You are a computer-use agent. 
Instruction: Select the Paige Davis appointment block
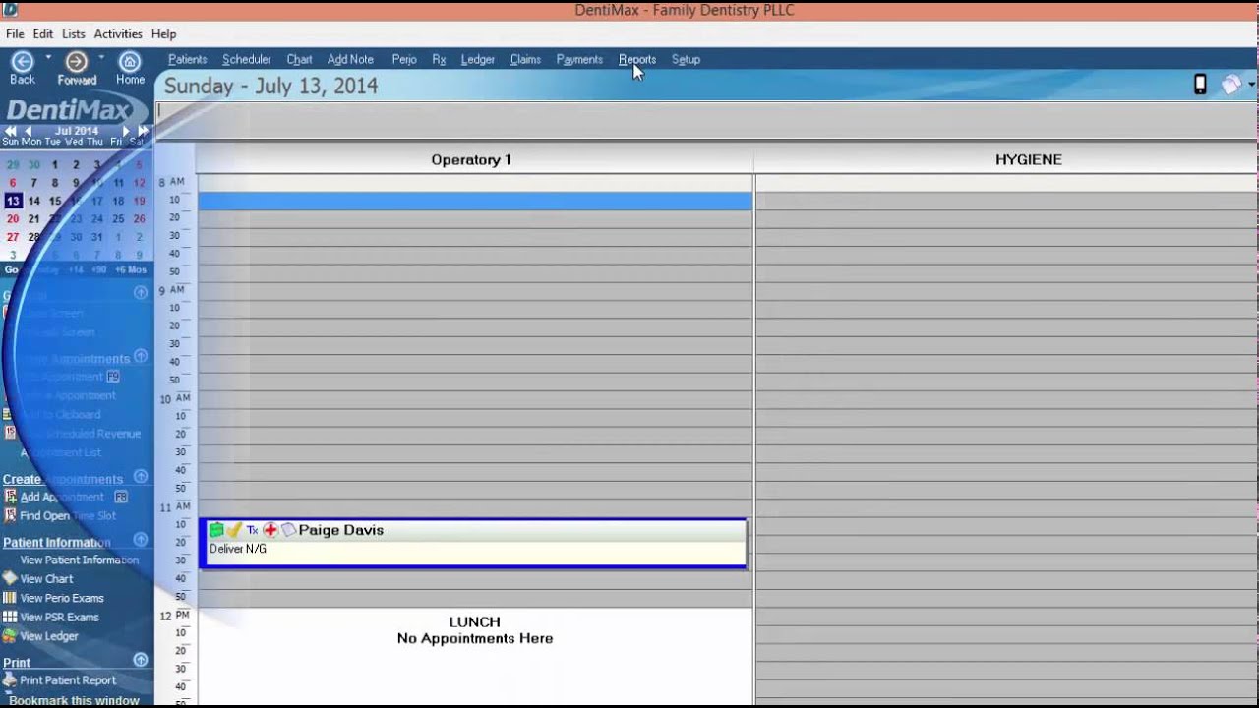coord(474,543)
